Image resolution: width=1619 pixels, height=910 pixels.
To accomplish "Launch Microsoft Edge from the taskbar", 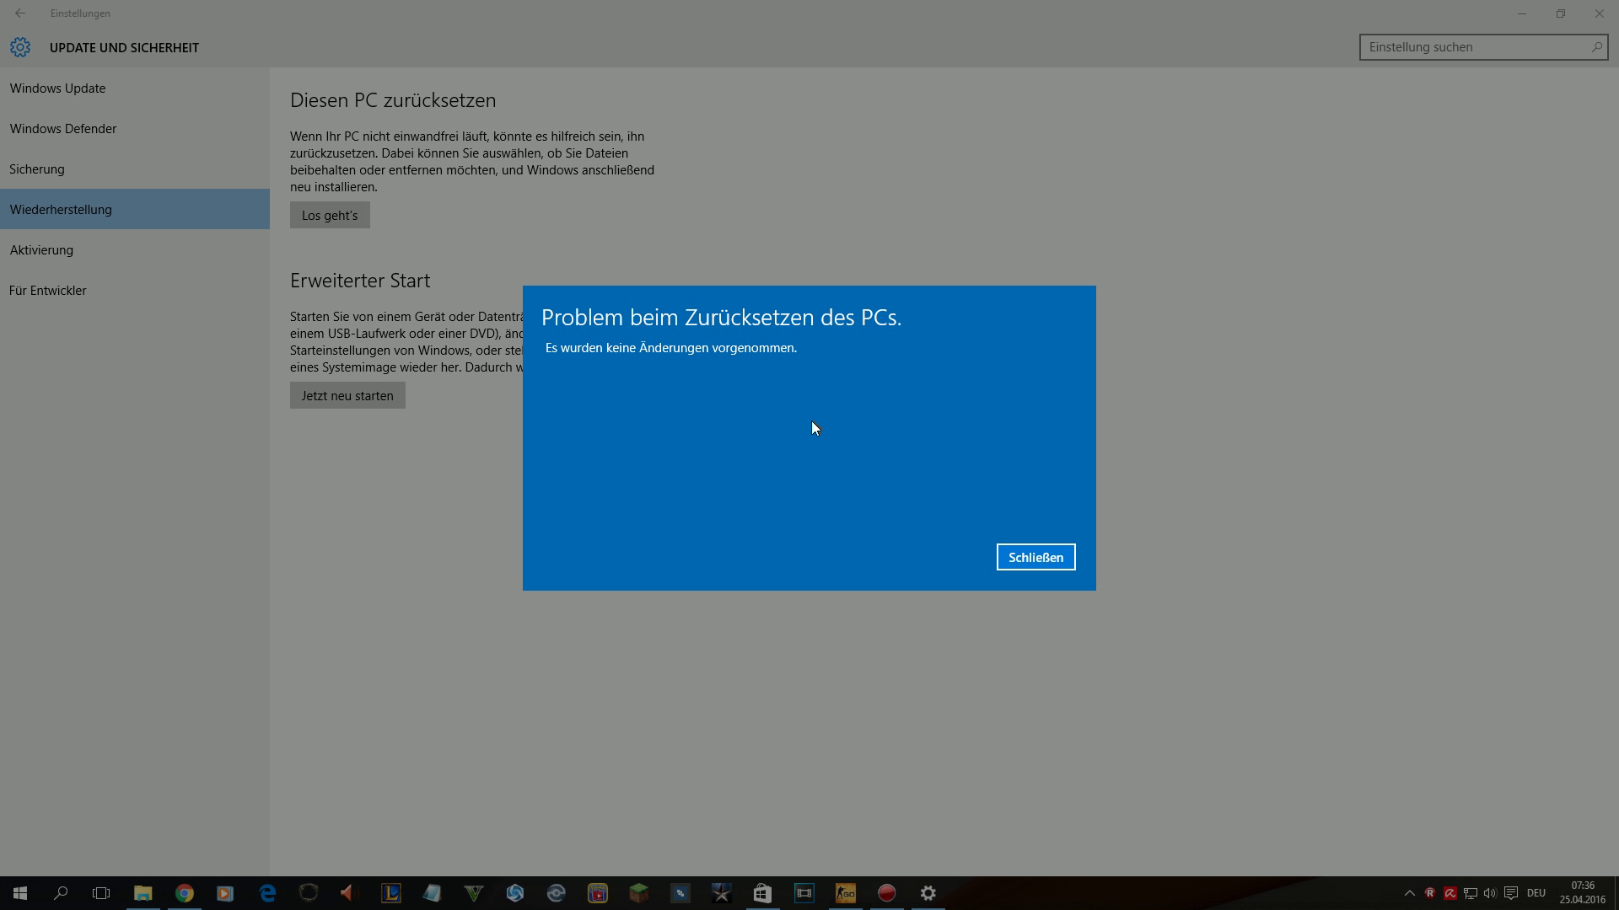I will (x=267, y=893).
